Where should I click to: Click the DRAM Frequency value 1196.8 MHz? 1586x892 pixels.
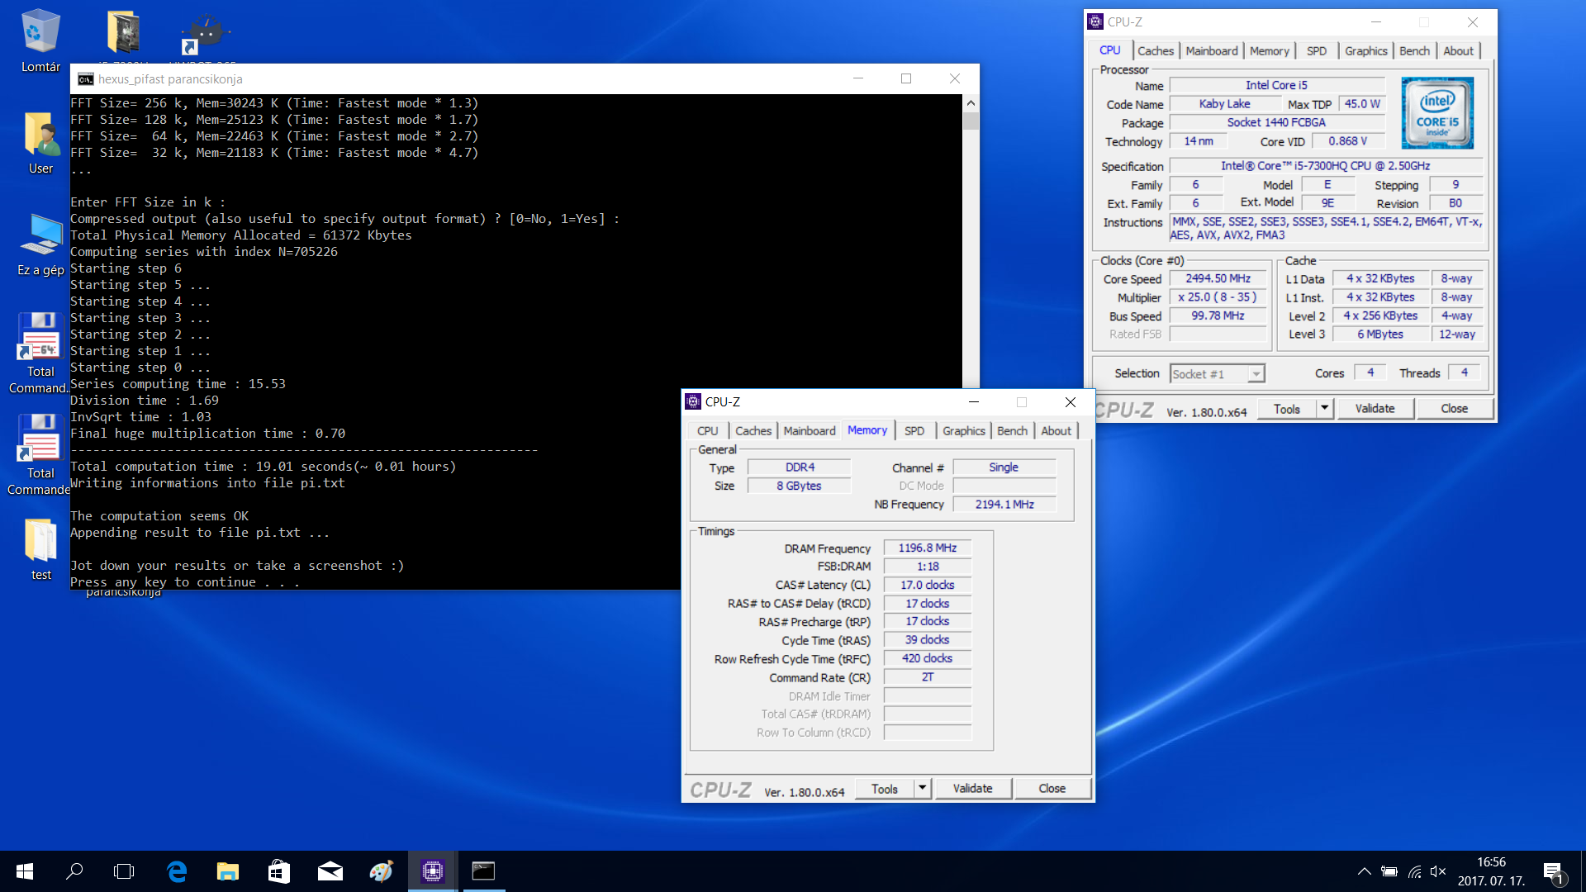click(x=927, y=548)
